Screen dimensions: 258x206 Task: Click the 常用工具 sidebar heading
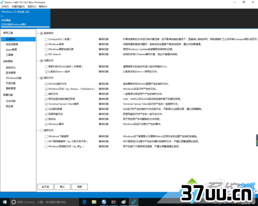[x=8, y=33]
